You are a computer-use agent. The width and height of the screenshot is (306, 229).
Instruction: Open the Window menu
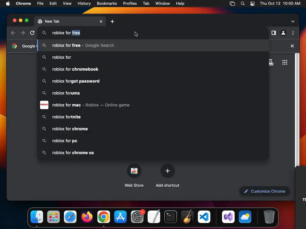(163, 4)
